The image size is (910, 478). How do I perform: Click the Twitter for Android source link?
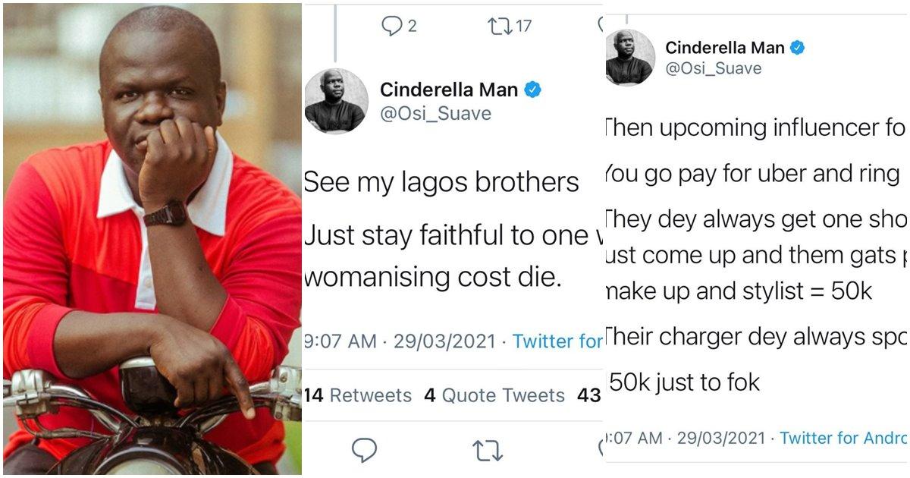[843, 438]
